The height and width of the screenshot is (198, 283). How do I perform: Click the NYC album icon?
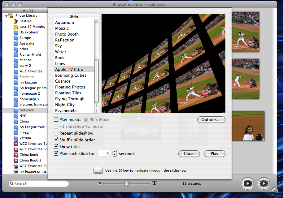pos(16,116)
